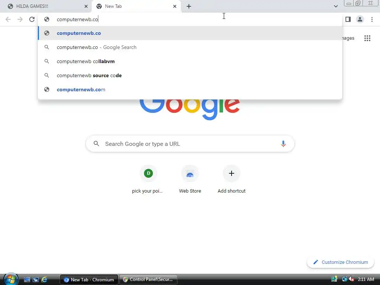Open Control Panel\Secur... taskbar button

pyautogui.click(x=148, y=280)
